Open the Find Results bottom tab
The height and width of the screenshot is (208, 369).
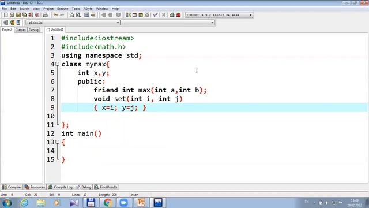point(106,187)
